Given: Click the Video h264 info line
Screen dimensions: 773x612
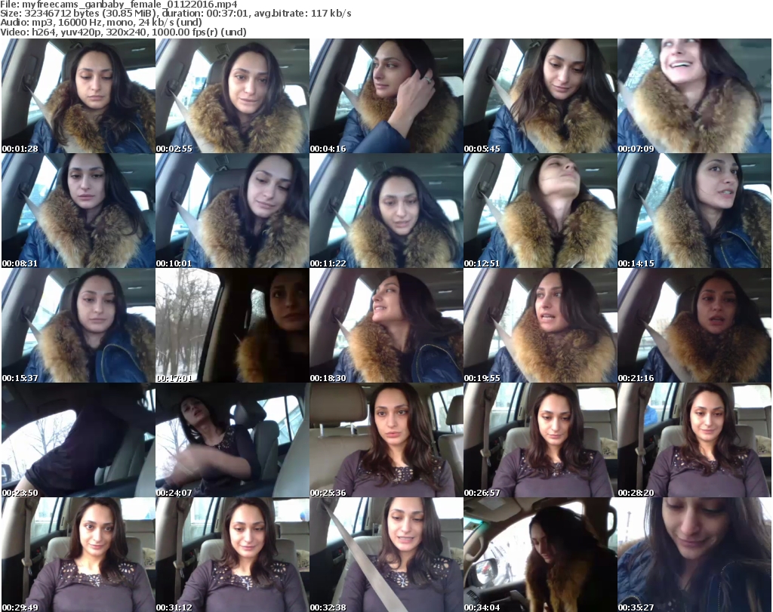Looking at the screenshot, I should (x=123, y=32).
